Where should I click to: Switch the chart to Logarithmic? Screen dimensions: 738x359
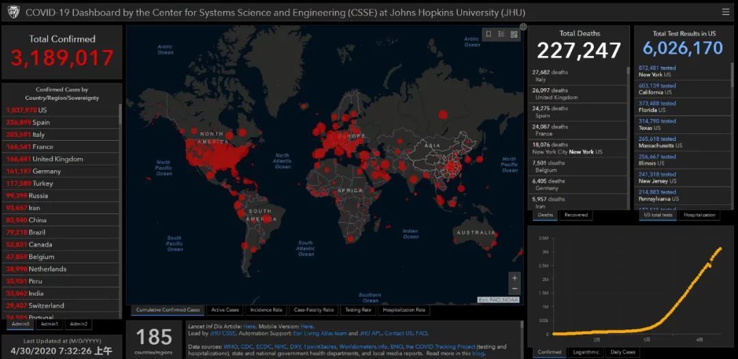pos(585,352)
